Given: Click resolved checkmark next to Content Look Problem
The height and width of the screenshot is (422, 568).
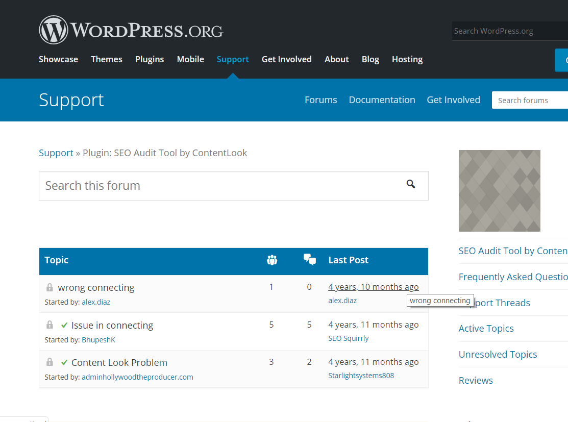Looking at the screenshot, I should 64,363.
